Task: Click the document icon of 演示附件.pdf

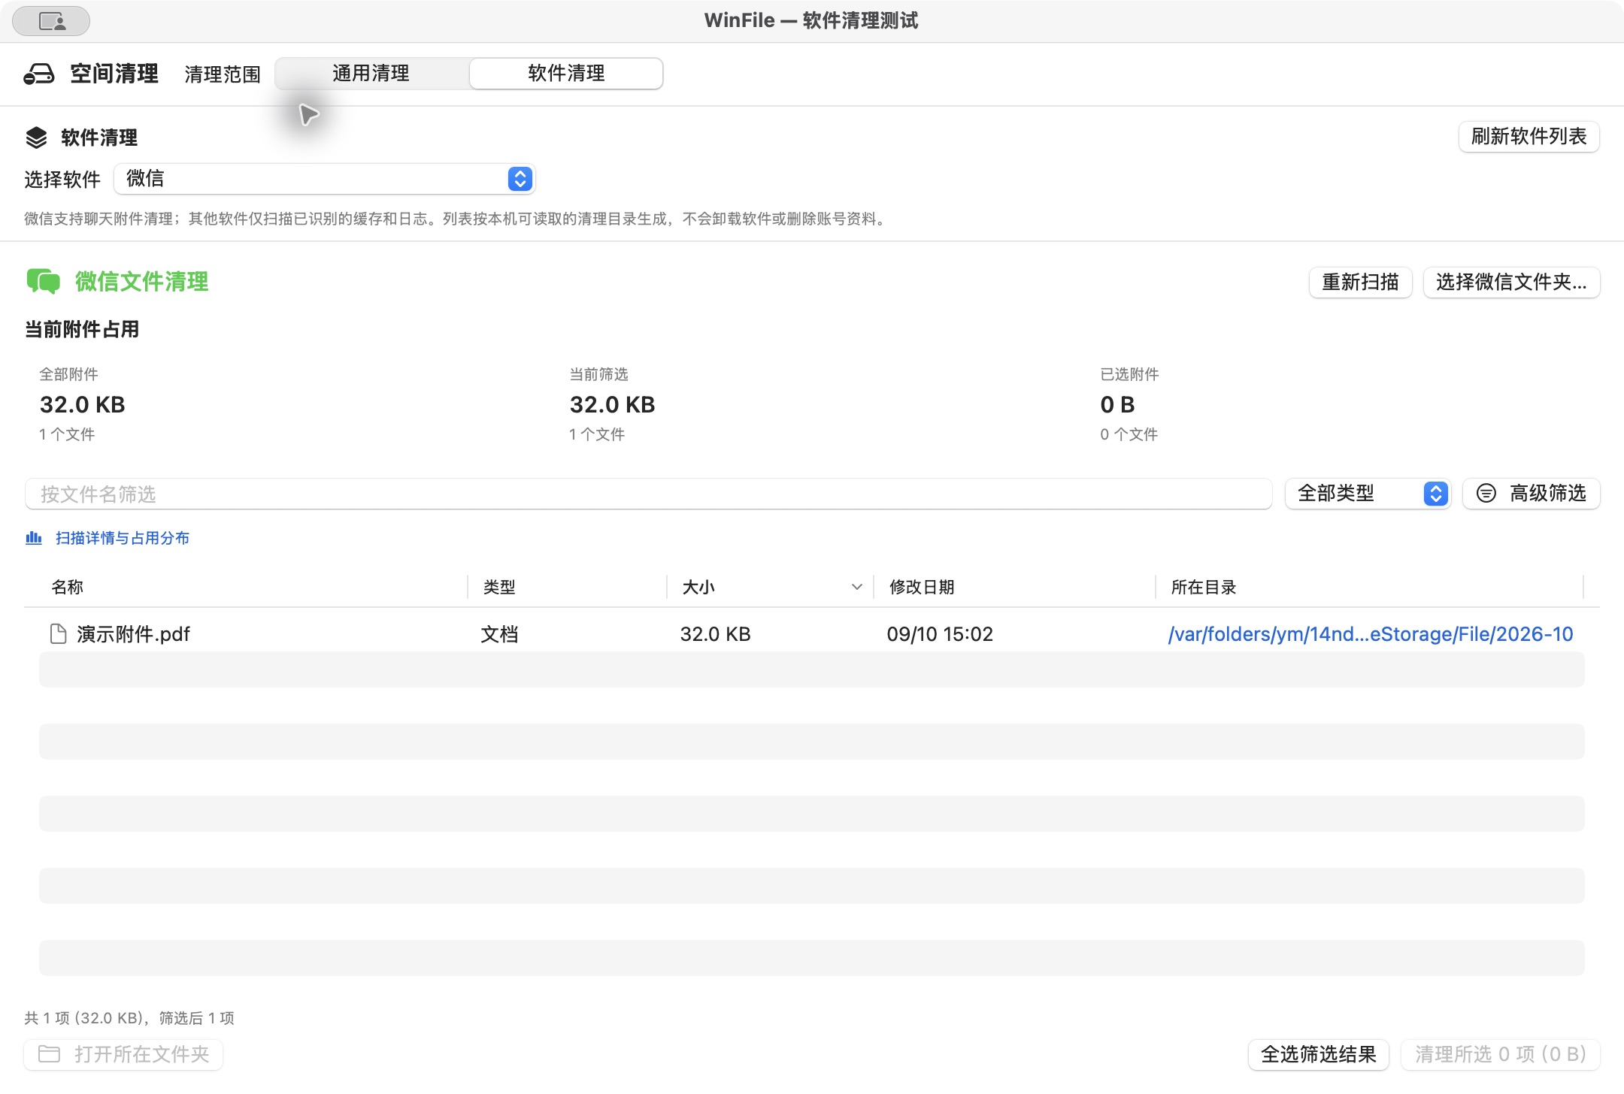Action: coord(58,634)
